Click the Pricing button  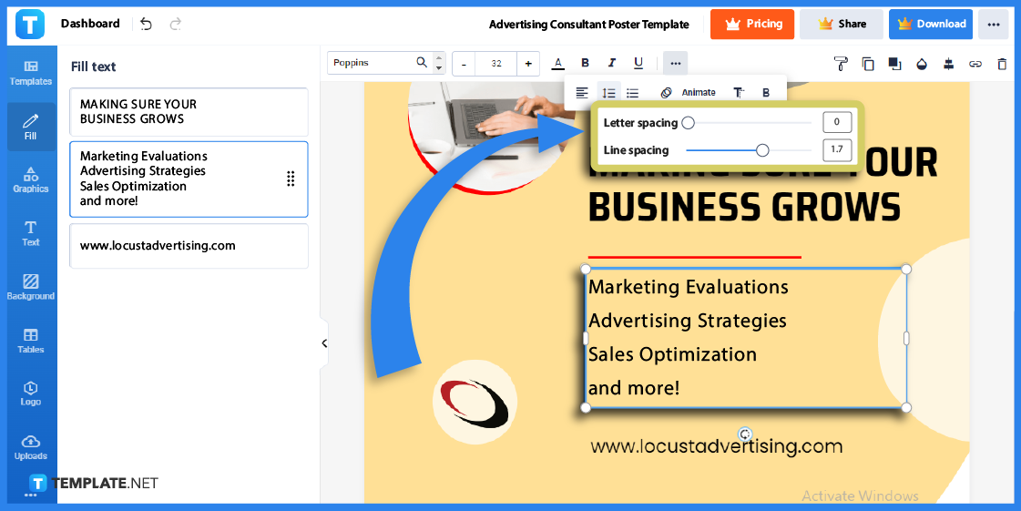[752, 25]
